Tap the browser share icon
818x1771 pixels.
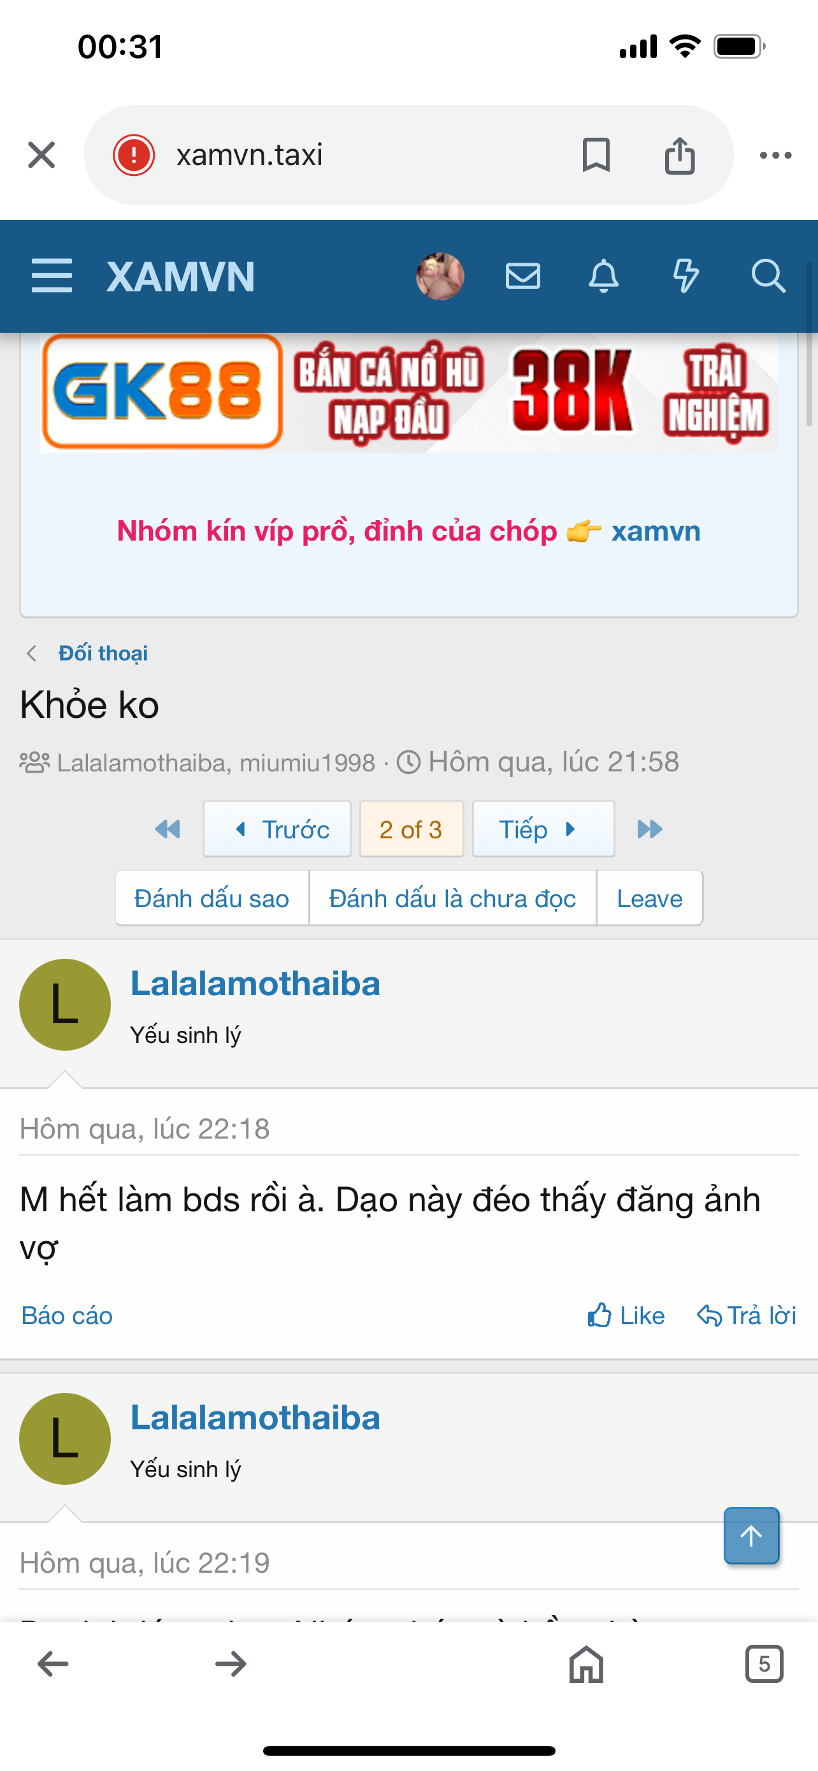click(x=679, y=155)
